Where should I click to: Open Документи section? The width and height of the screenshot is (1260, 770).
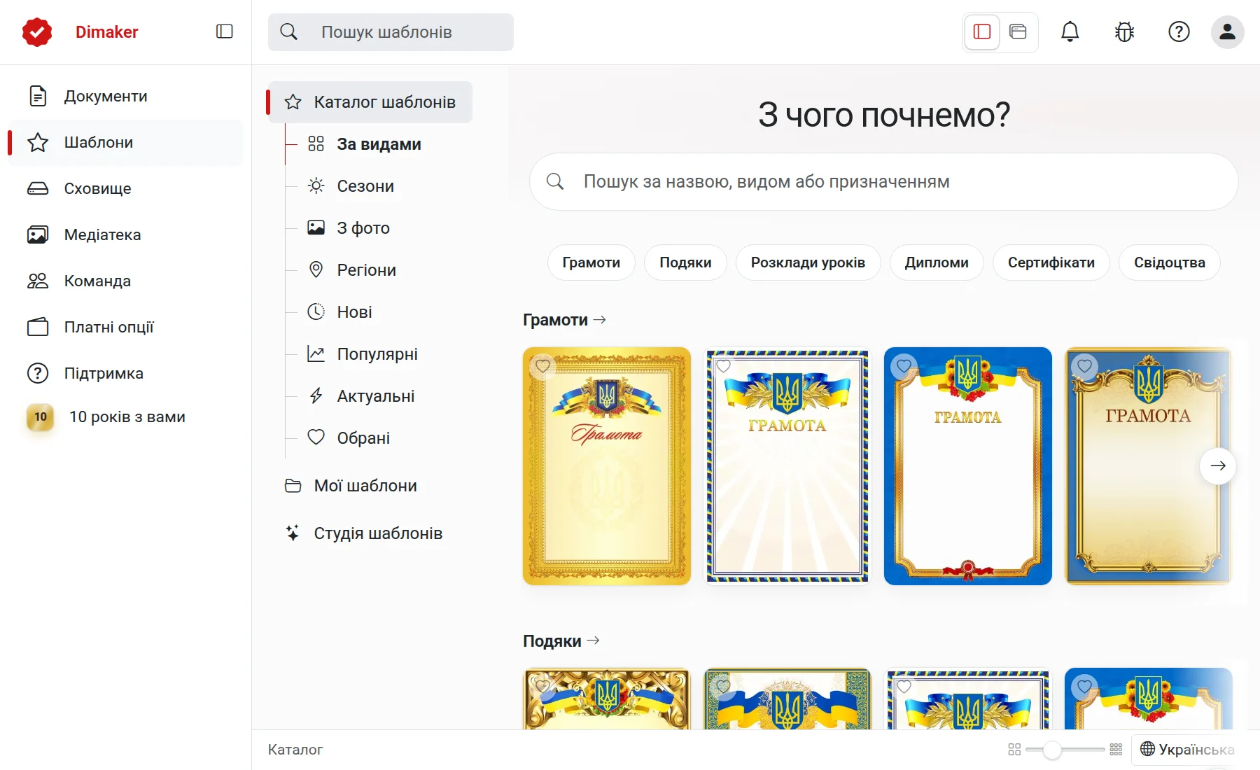[x=125, y=96]
